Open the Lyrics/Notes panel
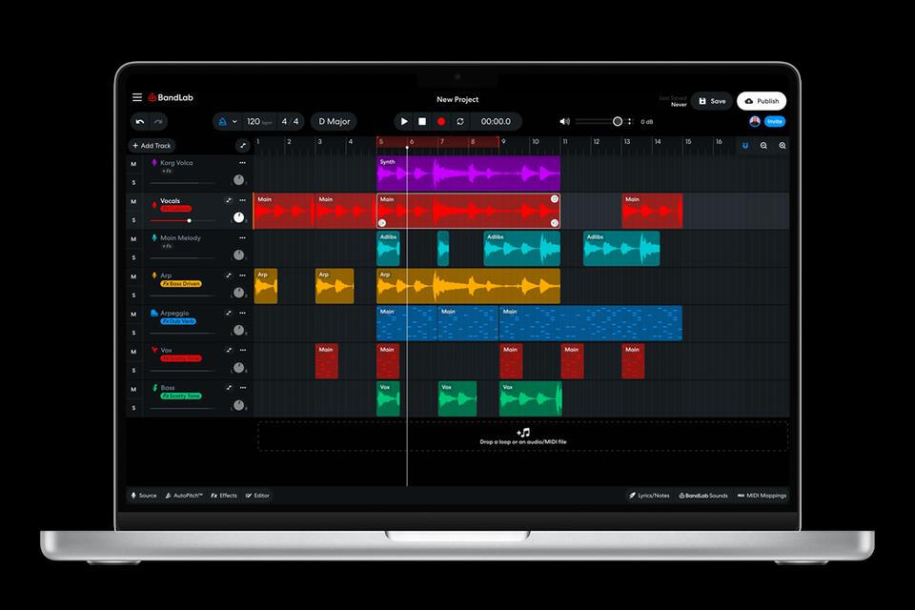This screenshot has height=610, width=915. 649,496
